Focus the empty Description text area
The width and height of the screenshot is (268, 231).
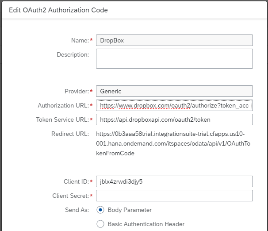pos(174,58)
